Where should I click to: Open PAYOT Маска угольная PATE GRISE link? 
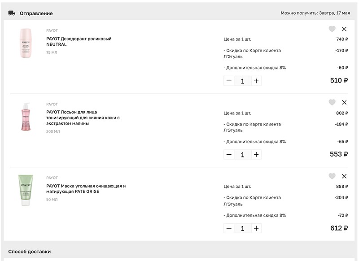coord(86,189)
